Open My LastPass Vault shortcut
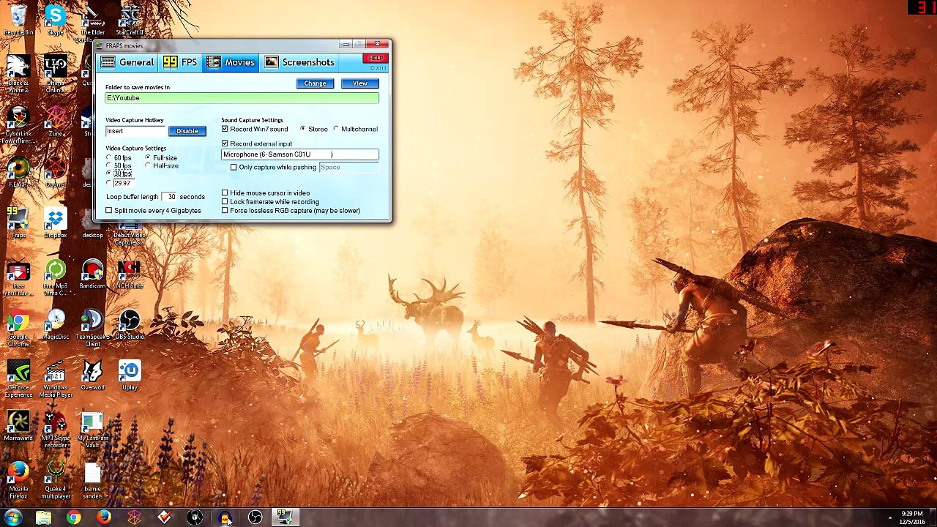Viewport: 937px width, 527px height. [92, 430]
